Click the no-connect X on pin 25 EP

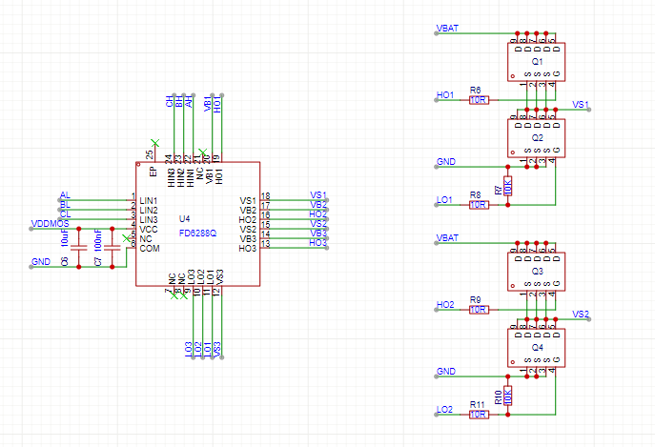(x=155, y=143)
